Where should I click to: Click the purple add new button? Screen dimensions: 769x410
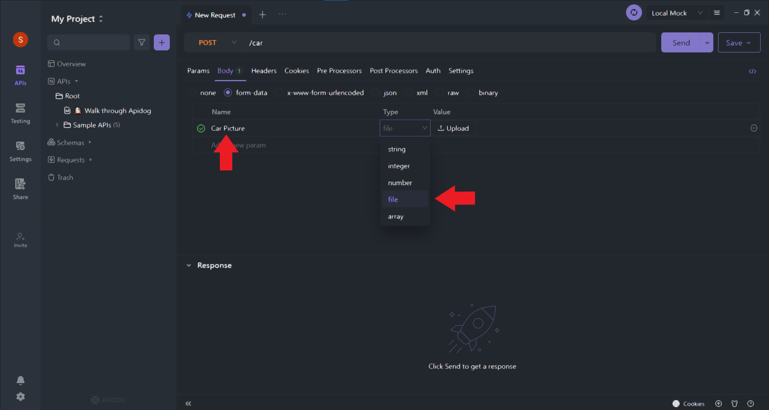[162, 42]
